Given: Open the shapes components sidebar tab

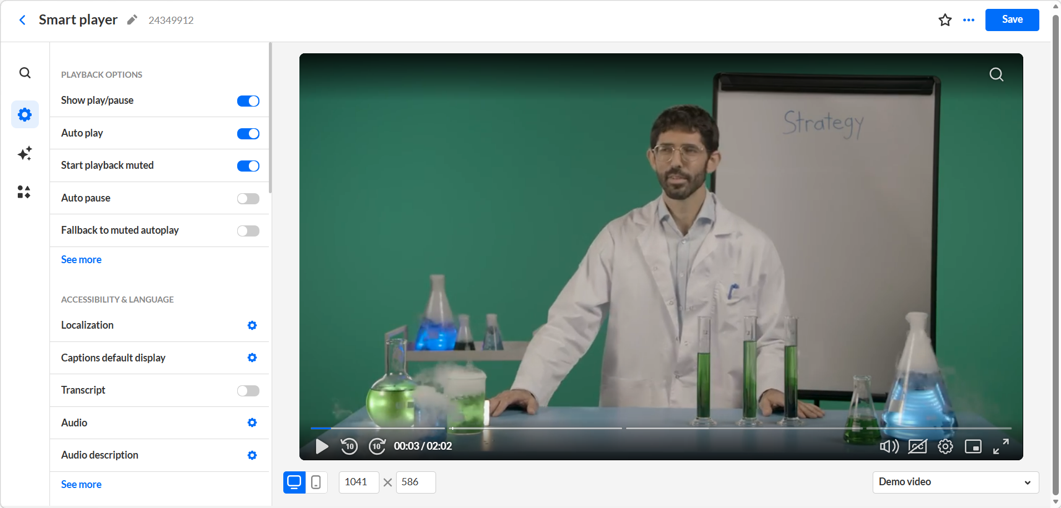Looking at the screenshot, I should [24, 192].
